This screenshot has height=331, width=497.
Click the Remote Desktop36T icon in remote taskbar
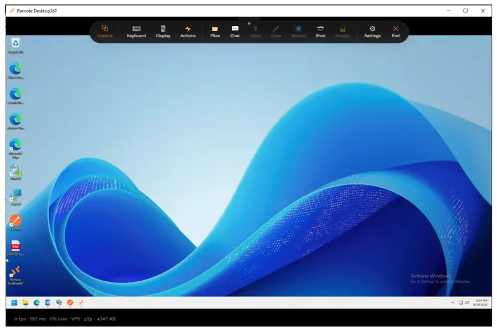[81, 303]
